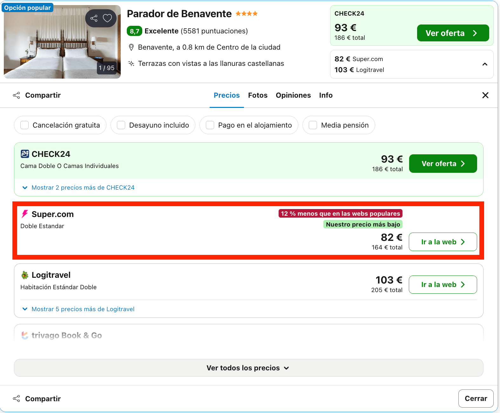Image resolution: width=500 pixels, height=413 pixels.
Task: Click the Parador de Benavente hotel title
Action: [179, 14]
